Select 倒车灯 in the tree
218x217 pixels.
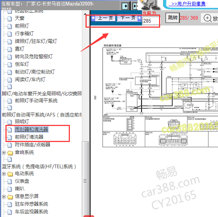click(x=22, y=64)
